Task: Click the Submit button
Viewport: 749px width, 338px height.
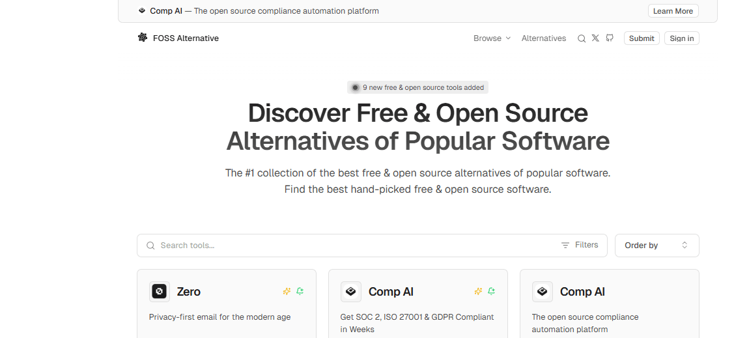Action: click(x=642, y=38)
